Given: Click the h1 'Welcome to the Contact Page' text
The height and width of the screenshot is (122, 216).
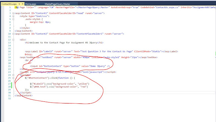Looking at the screenshot, I should click(63, 43).
